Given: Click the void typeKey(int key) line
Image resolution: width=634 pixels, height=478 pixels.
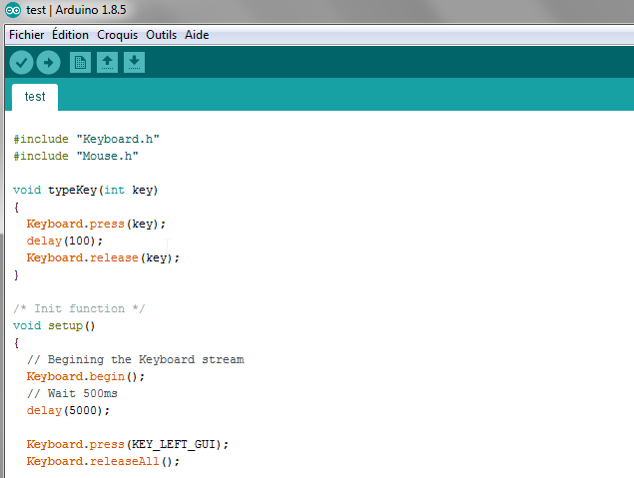Looking at the screenshot, I should click(x=85, y=191).
